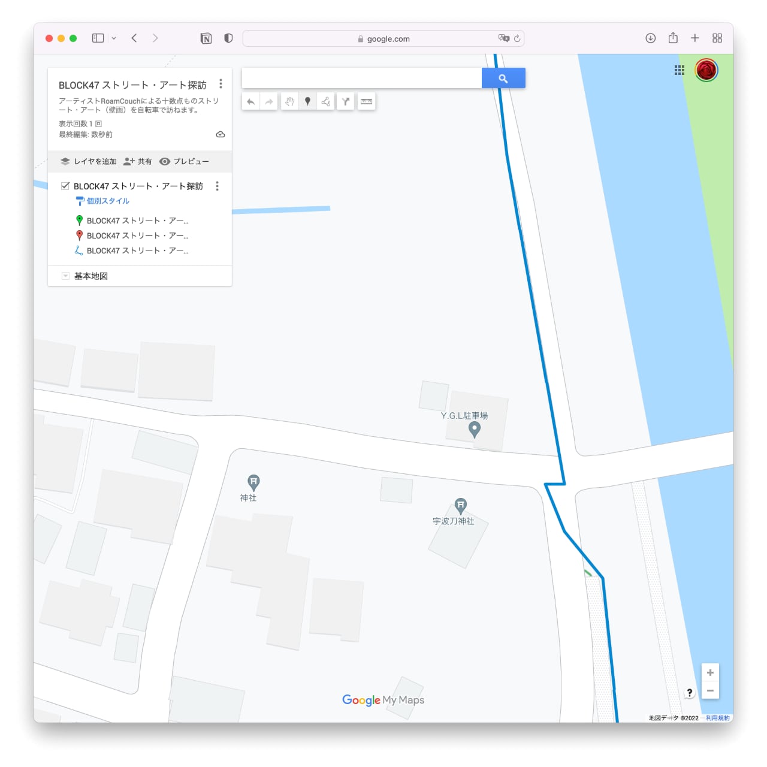767x767 pixels.
Task: Select the hand pan tool
Action: (x=289, y=102)
